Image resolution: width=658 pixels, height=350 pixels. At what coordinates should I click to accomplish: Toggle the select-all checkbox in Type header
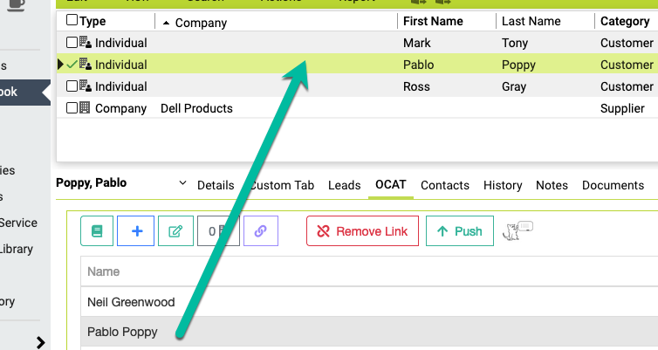(72, 21)
